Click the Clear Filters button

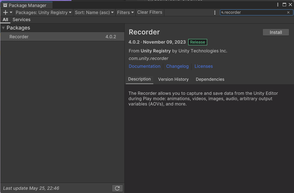click(150, 12)
